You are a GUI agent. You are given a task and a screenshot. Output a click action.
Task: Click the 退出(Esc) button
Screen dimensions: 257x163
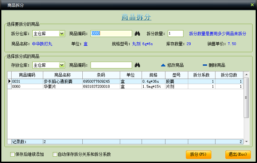coord(238,155)
